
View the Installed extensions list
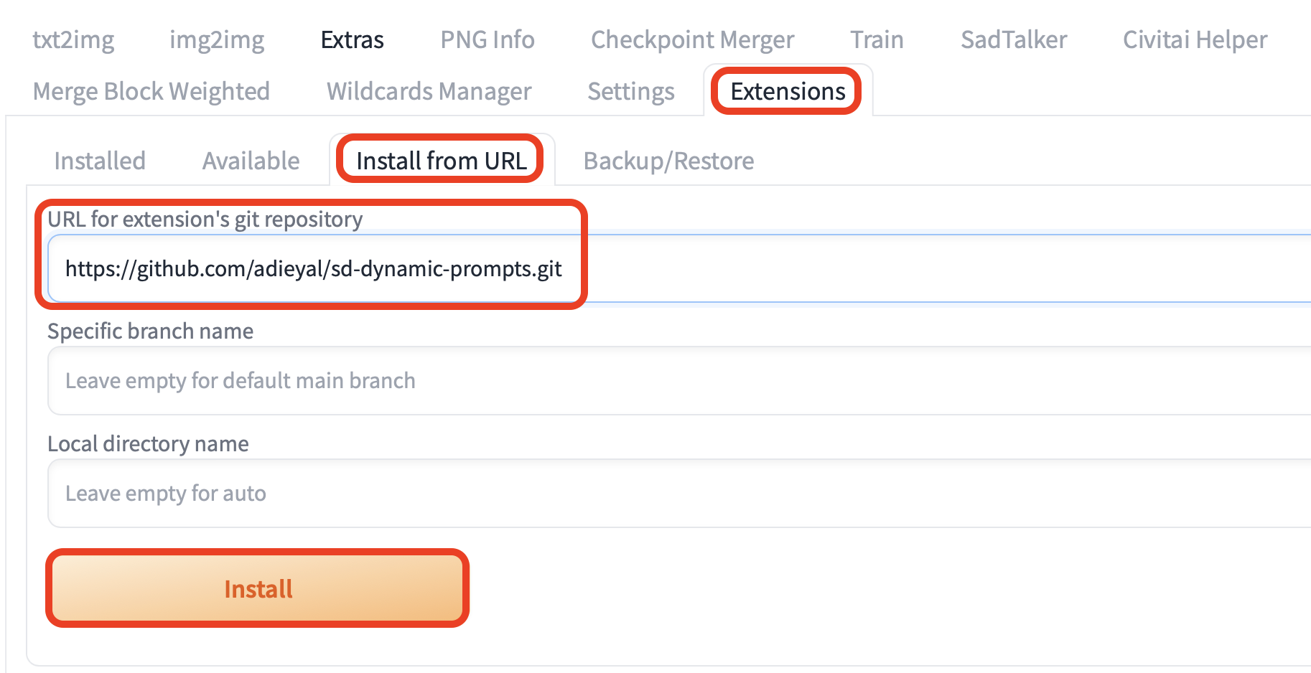99,161
